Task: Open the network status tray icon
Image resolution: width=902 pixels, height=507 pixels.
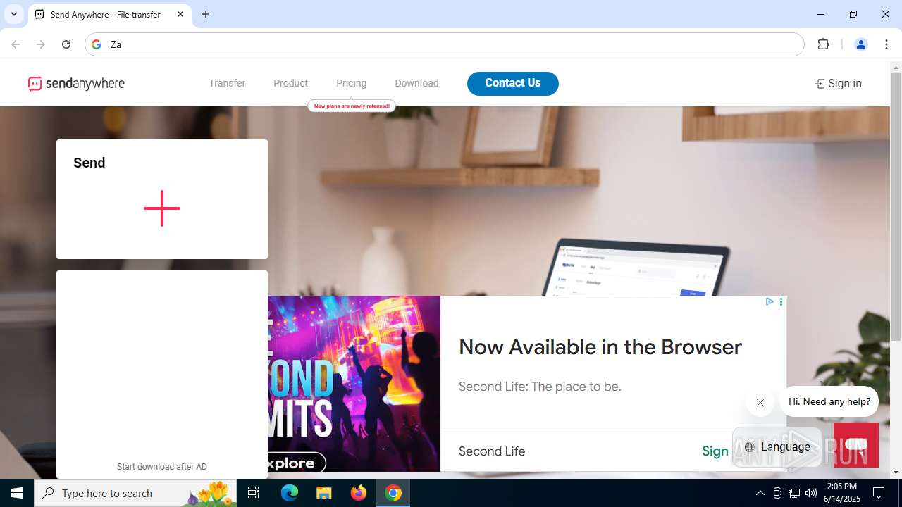Action: click(x=794, y=493)
